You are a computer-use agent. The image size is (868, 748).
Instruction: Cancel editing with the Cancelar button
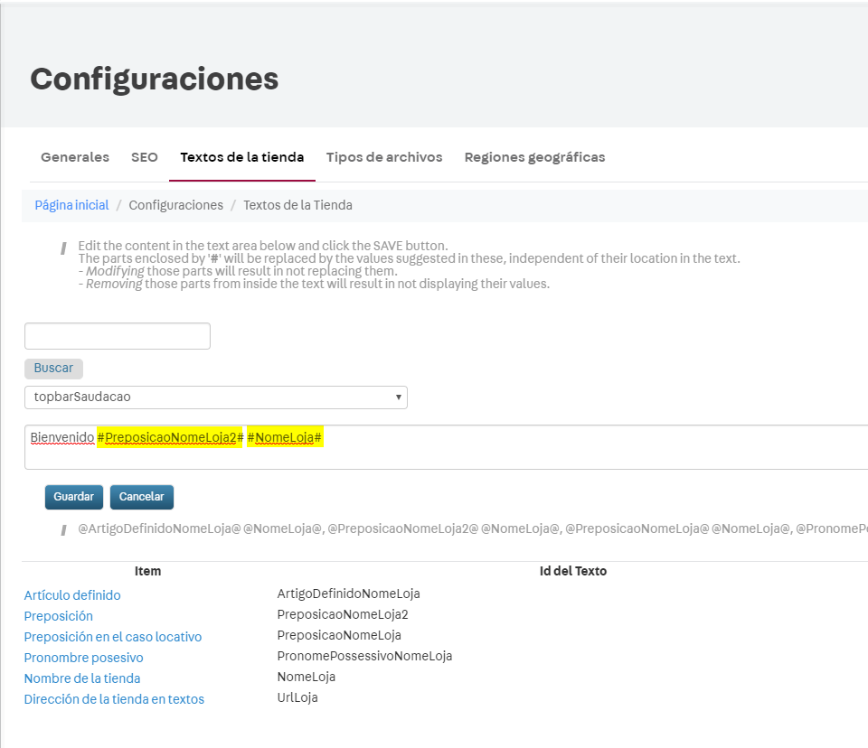pyautogui.click(x=141, y=496)
